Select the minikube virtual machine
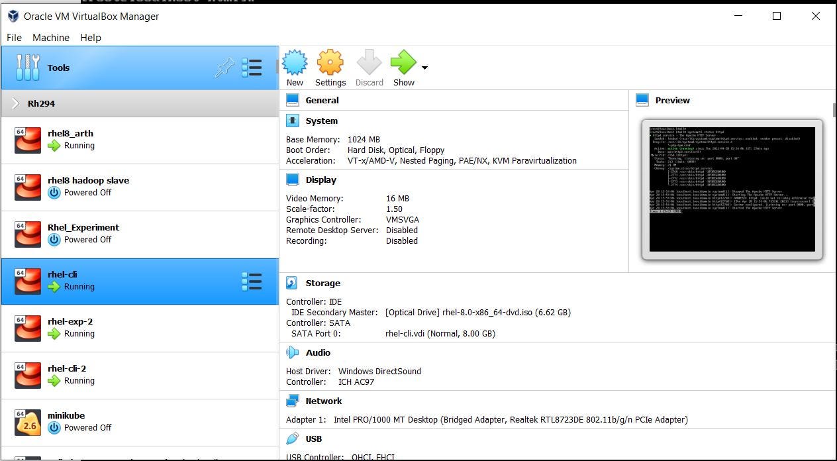837x461 pixels. coord(140,422)
